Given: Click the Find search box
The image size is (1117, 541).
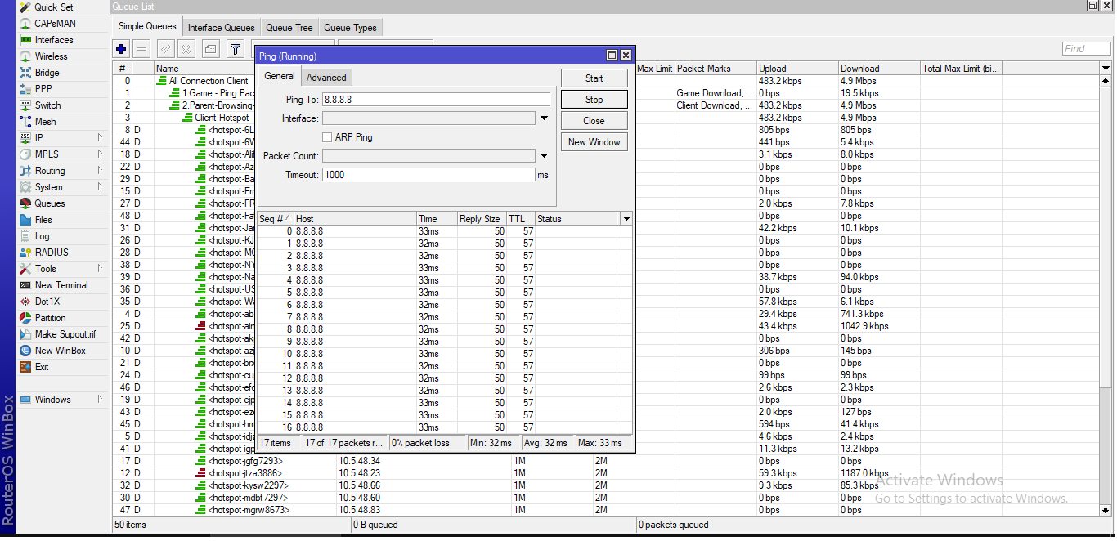Looking at the screenshot, I should [1086, 49].
